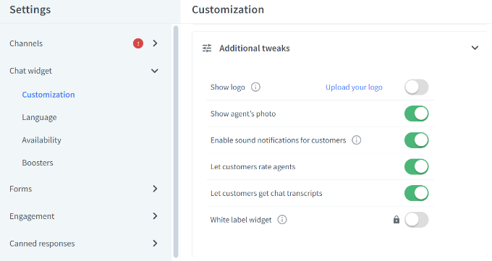Screen dimensions: 492x261
Task: Click the red alert badge beside Channels
Action: tap(138, 43)
